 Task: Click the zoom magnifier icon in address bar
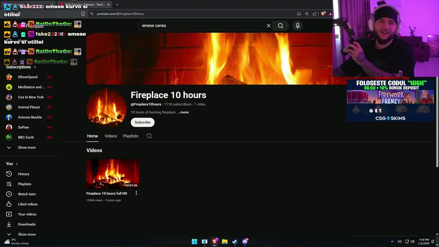tap(307, 14)
